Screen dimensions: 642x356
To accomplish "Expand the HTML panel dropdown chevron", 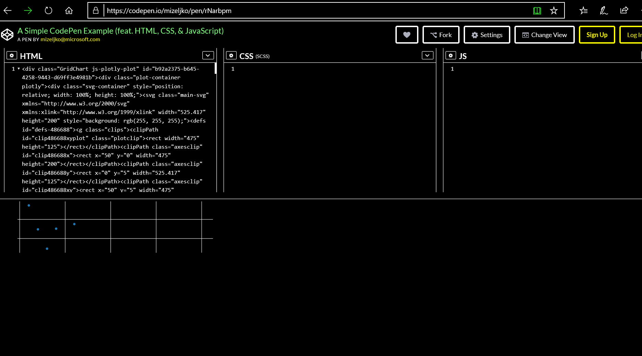I will [x=208, y=55].
